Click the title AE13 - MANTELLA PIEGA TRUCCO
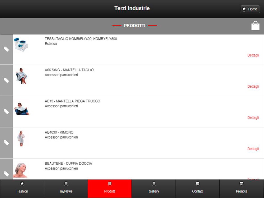 [x=72, y=101]
